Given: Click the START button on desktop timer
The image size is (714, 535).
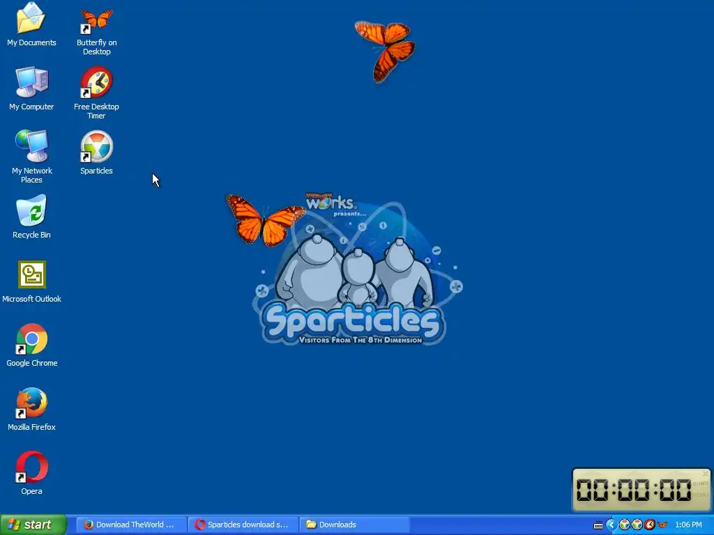Looking at the screenshot, I should (700, 483).
